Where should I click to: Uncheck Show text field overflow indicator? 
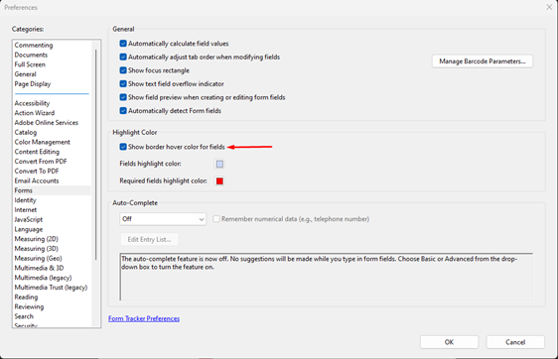click(123, 84)
